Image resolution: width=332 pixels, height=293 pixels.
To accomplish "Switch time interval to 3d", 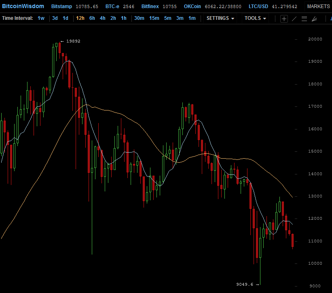I will 55,18.
